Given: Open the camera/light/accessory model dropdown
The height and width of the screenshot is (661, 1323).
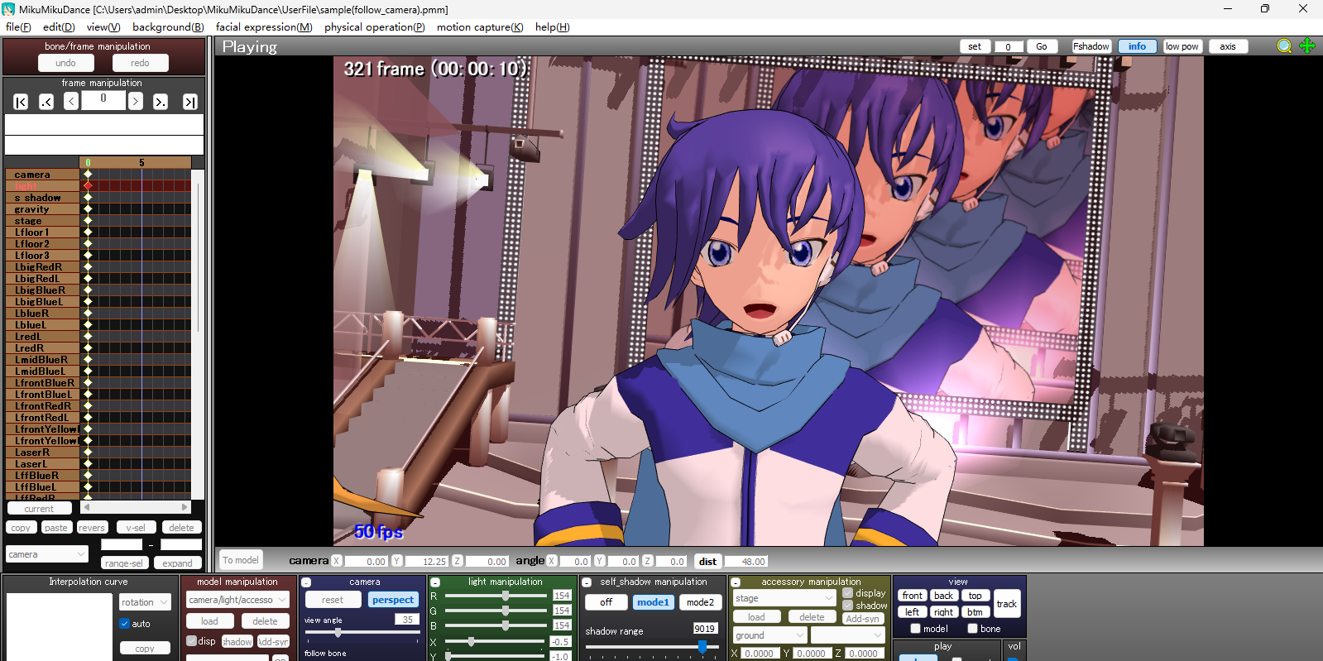Looking at the screenshot, I should [x=237, y=600].
